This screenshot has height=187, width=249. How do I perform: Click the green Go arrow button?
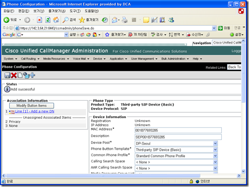tap(220, 28)
